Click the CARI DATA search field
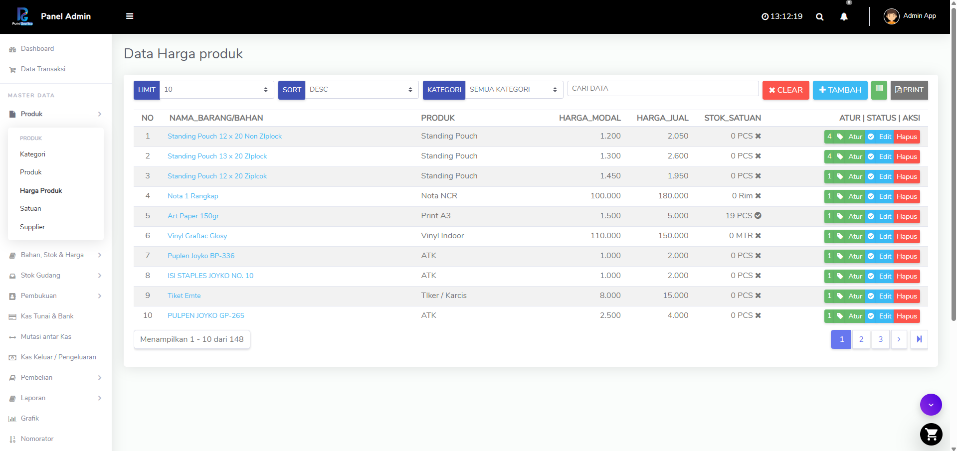 point(663,89)
